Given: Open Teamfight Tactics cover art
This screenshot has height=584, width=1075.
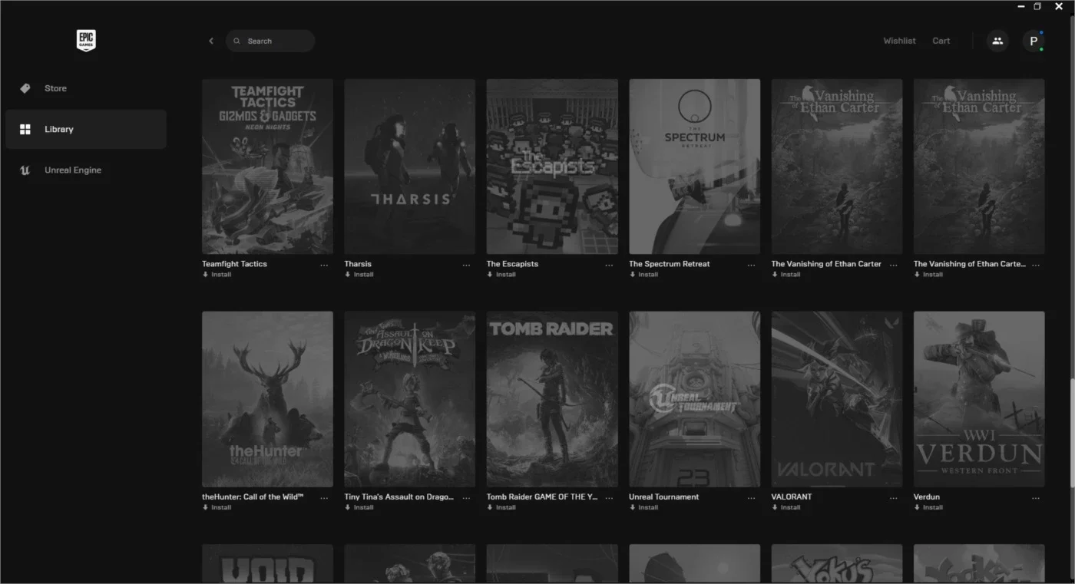Looking at the screenshot, I should [267, 167].
